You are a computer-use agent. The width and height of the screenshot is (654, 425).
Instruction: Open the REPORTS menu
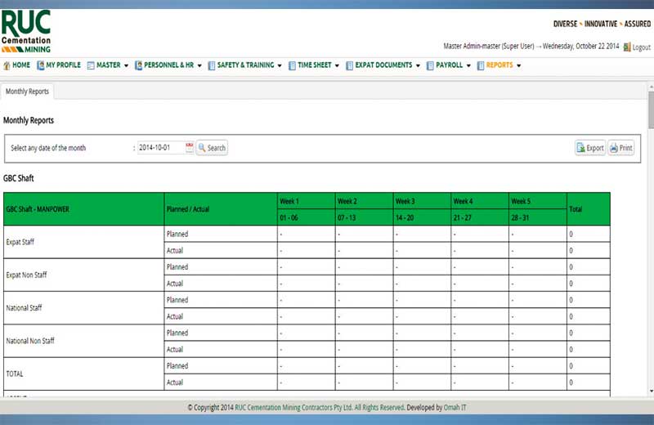pos(499,65)
